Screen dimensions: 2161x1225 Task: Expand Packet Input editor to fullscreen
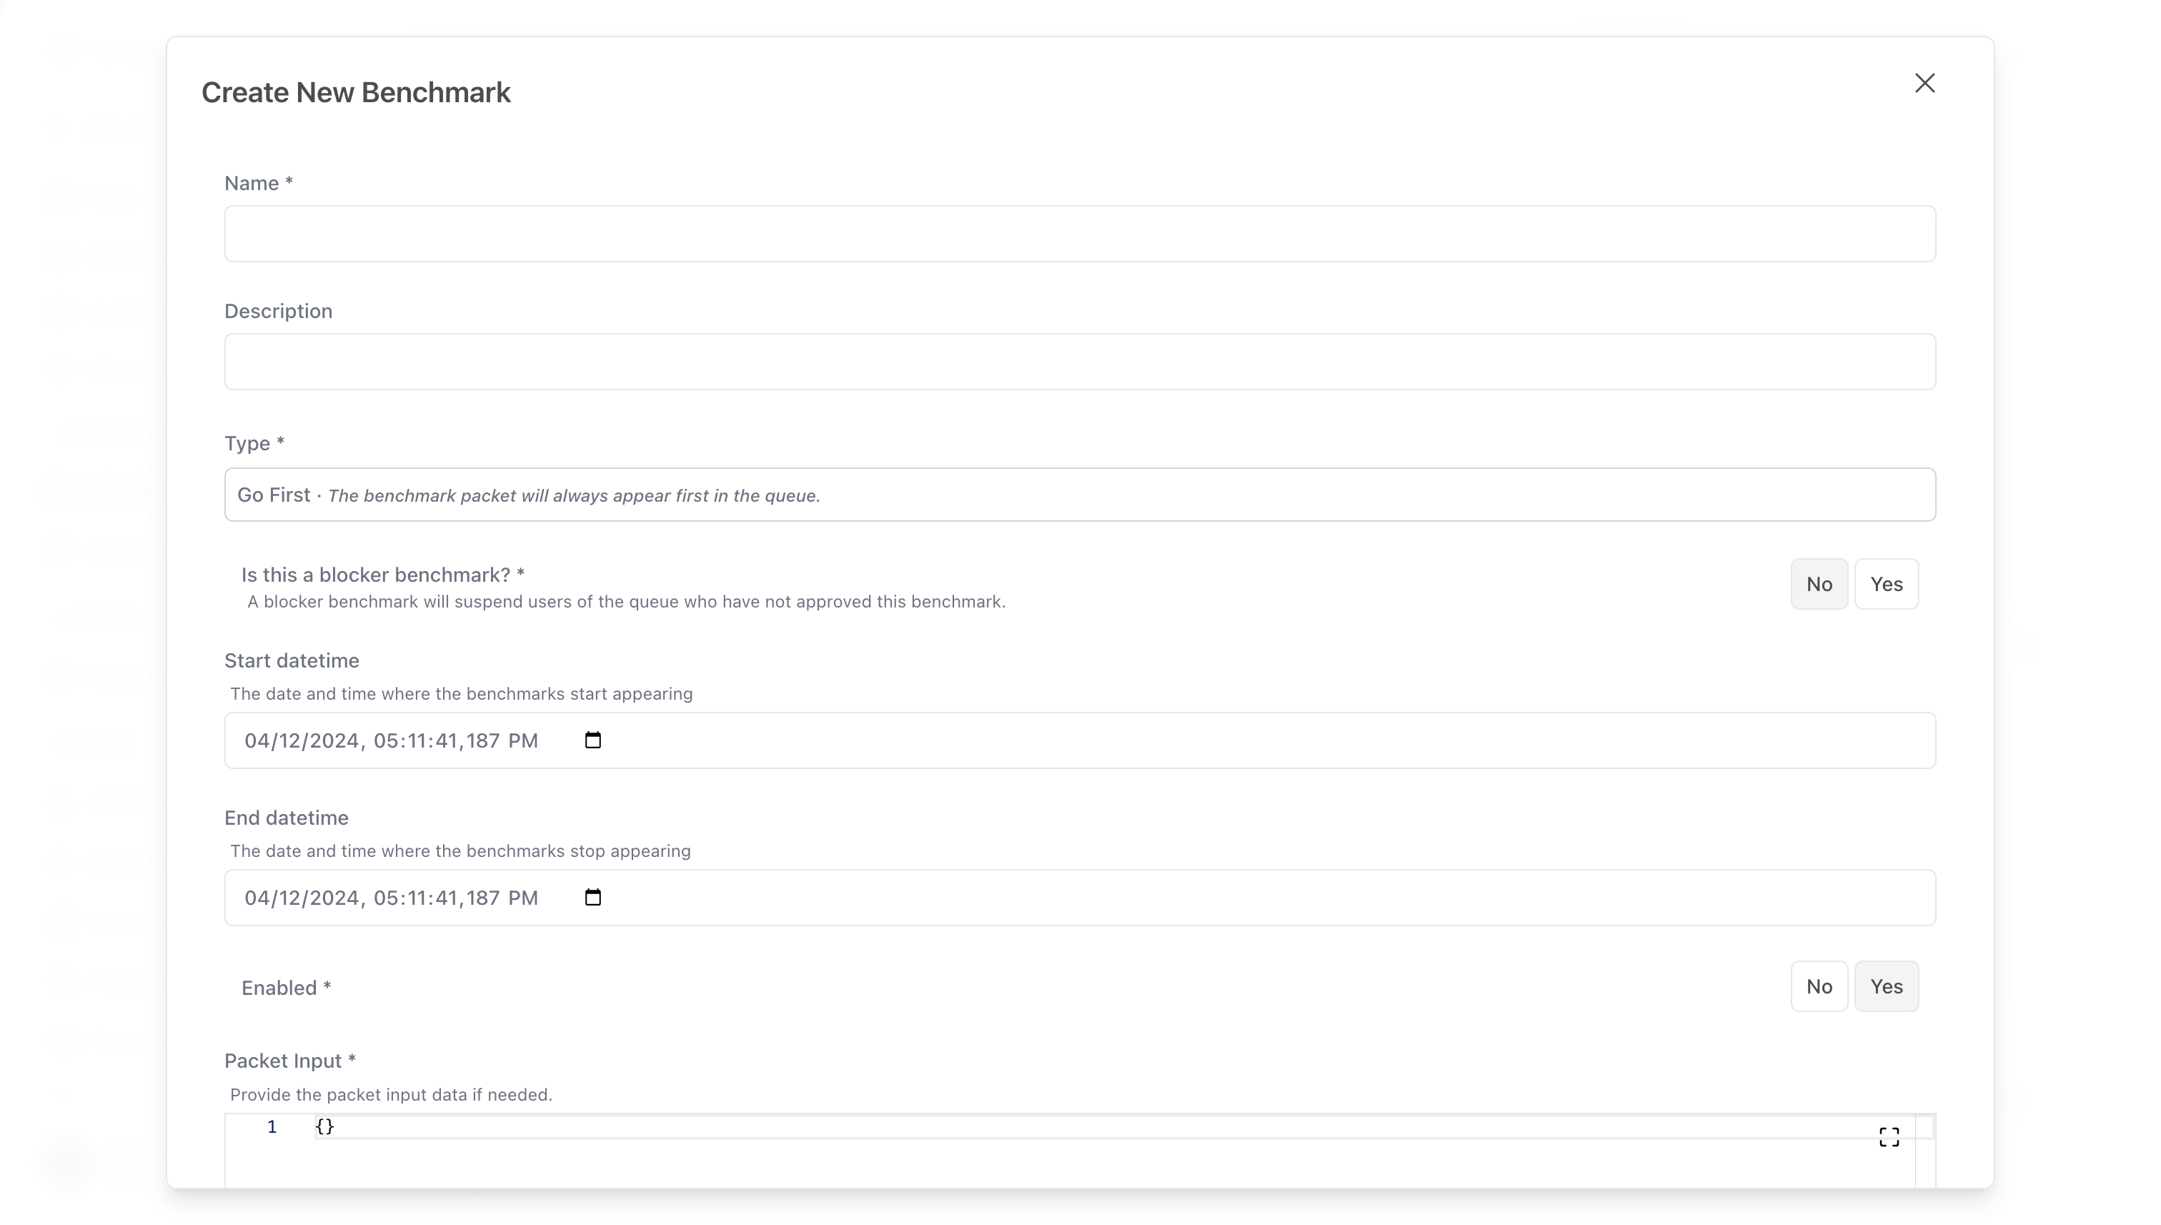point(1889,1138)
